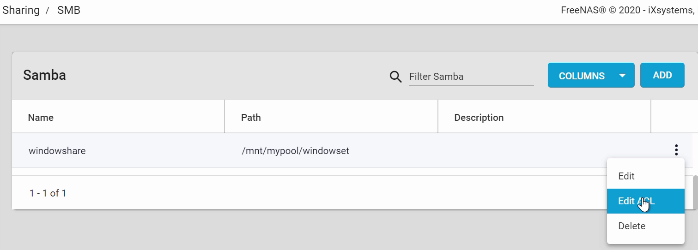Sort by the Description column header
This screenshot has height=250, width=698.
click(479, 118)
